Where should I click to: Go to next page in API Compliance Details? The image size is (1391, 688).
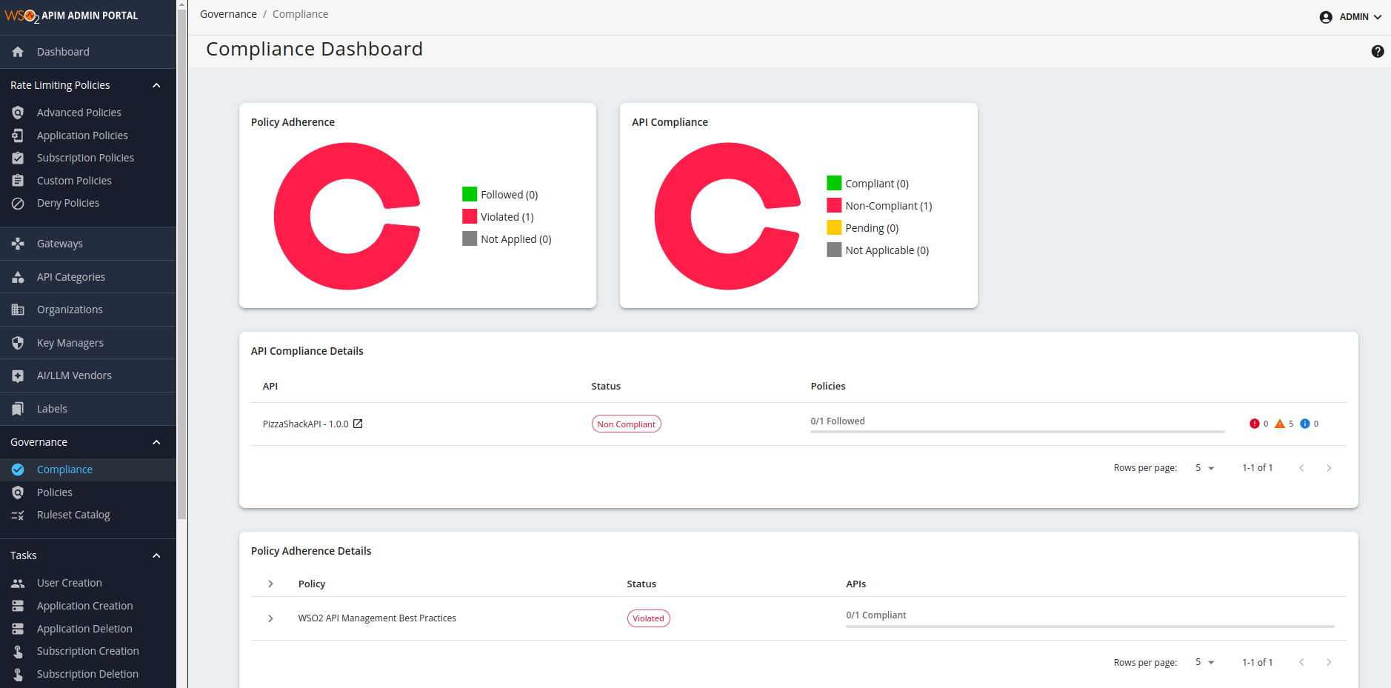pos(1329,468)
